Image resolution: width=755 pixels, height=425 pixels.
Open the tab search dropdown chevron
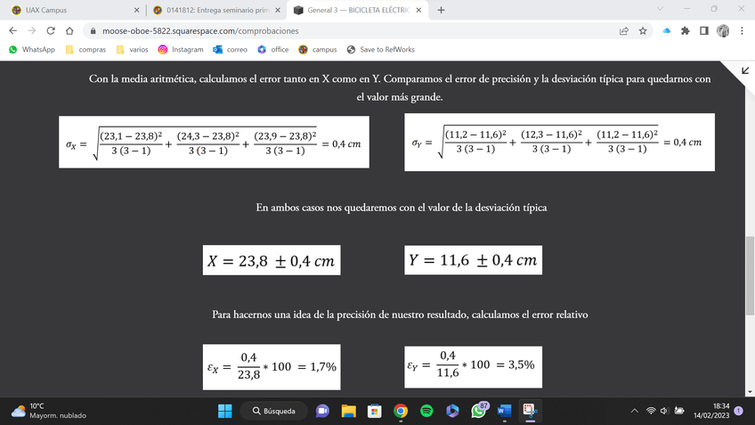pos(660,9)
